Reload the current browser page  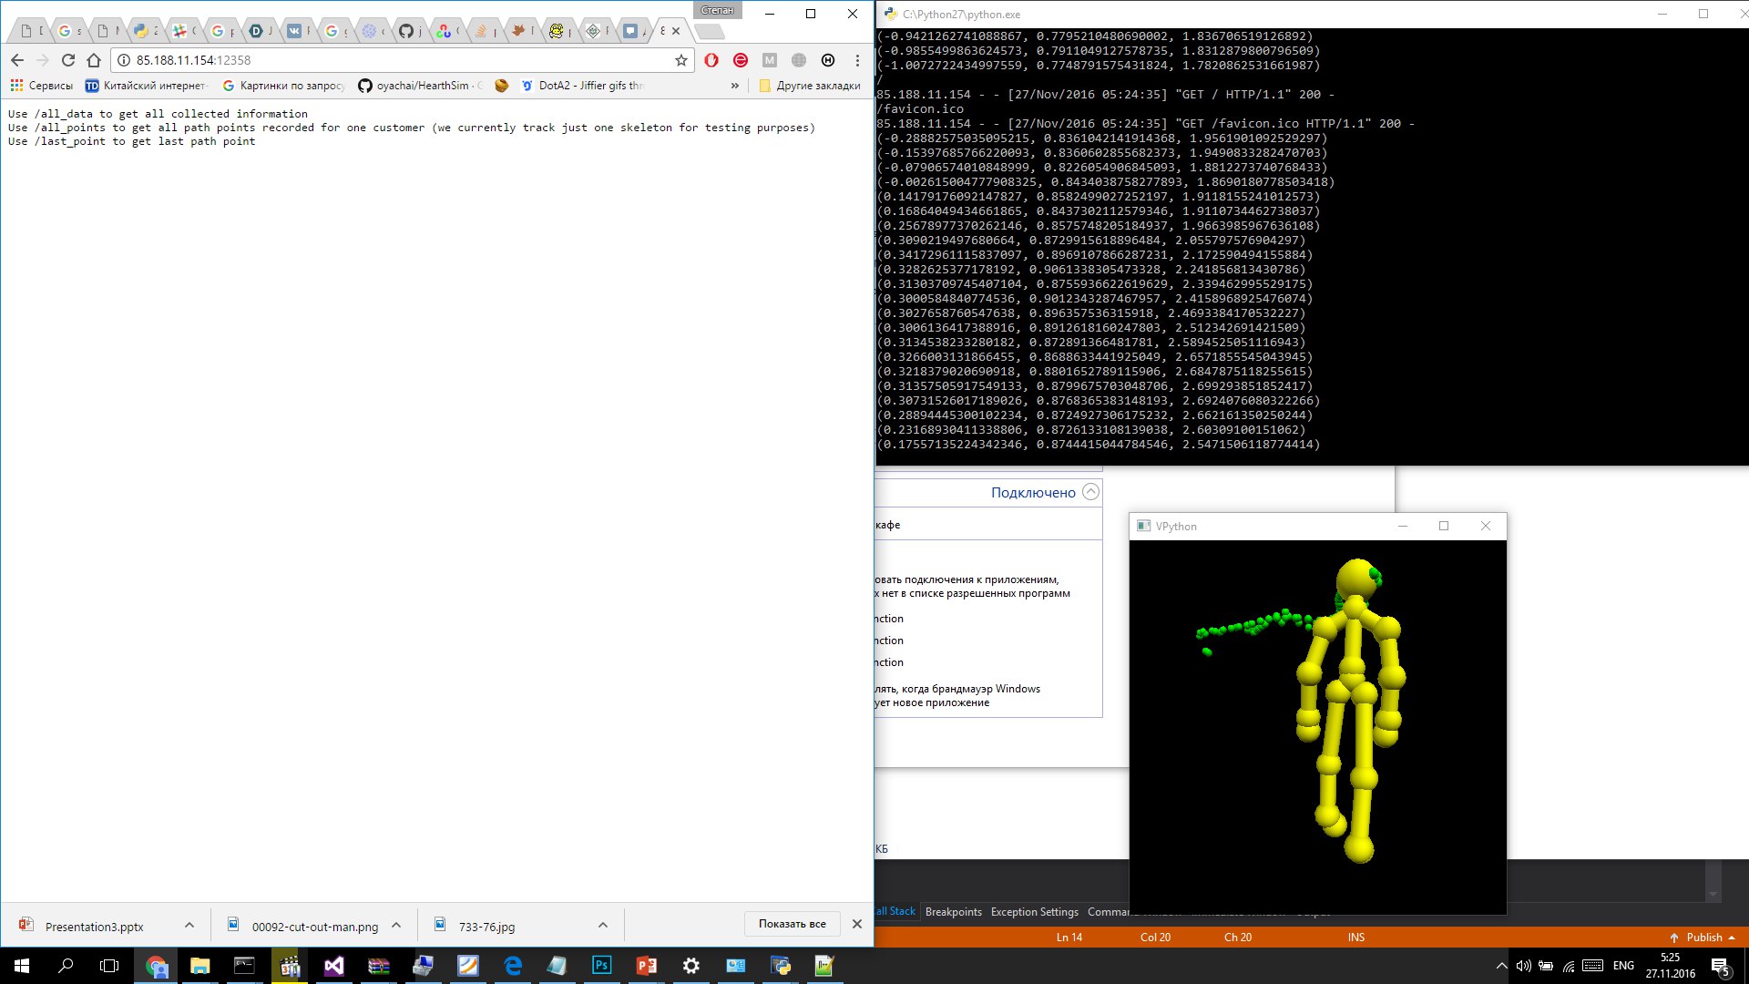pyautogui.click(x=68, y=60)
